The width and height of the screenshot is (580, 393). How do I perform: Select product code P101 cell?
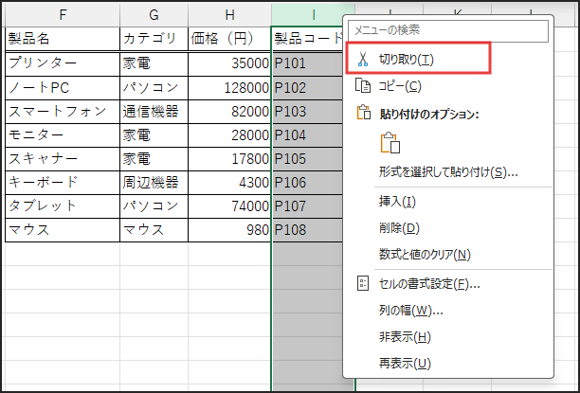click(308, 64)
